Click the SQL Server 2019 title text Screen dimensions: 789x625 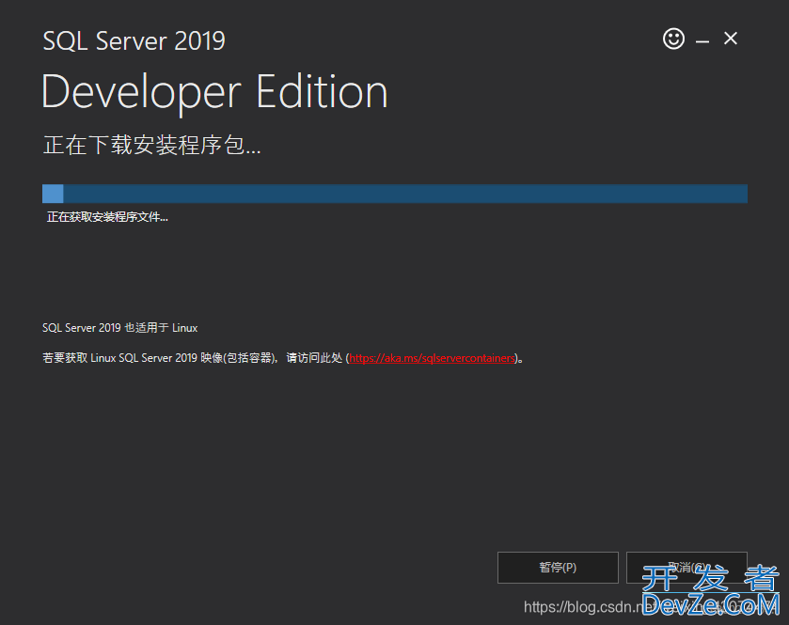(134, 40)
